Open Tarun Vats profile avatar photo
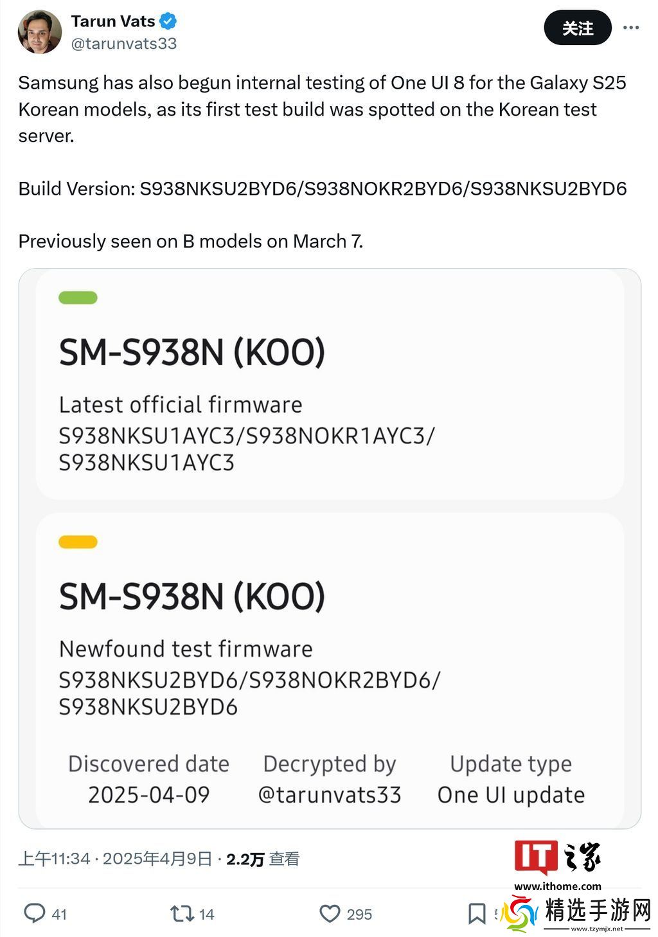This screenshot has width=658, height=937. [40, 31]
